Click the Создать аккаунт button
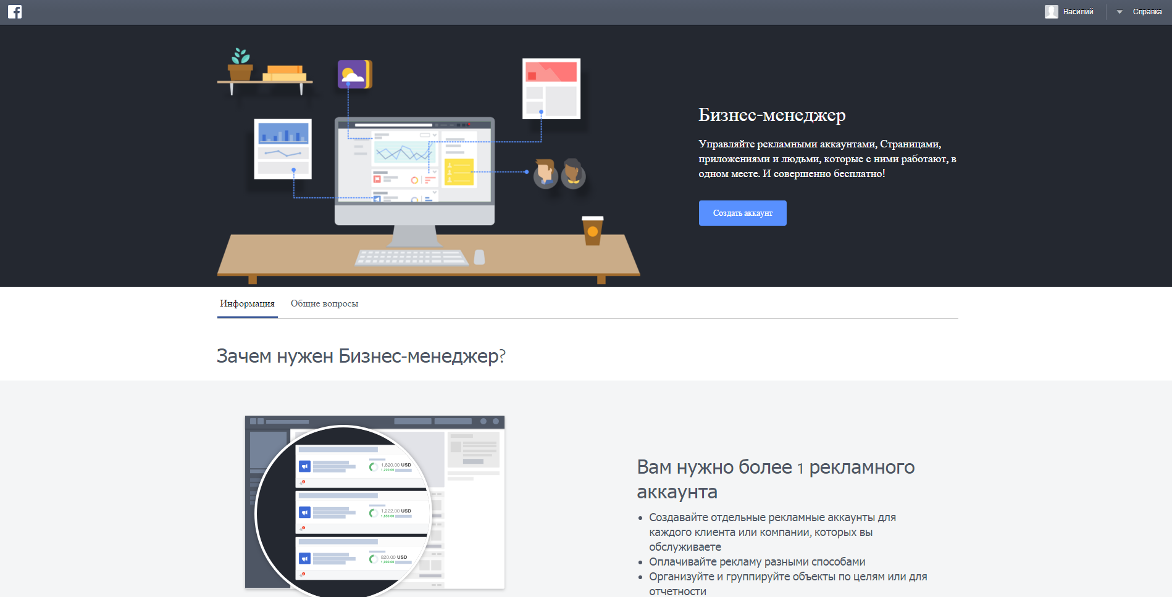Screen dimensions: 1172x597 pos(742,213)
